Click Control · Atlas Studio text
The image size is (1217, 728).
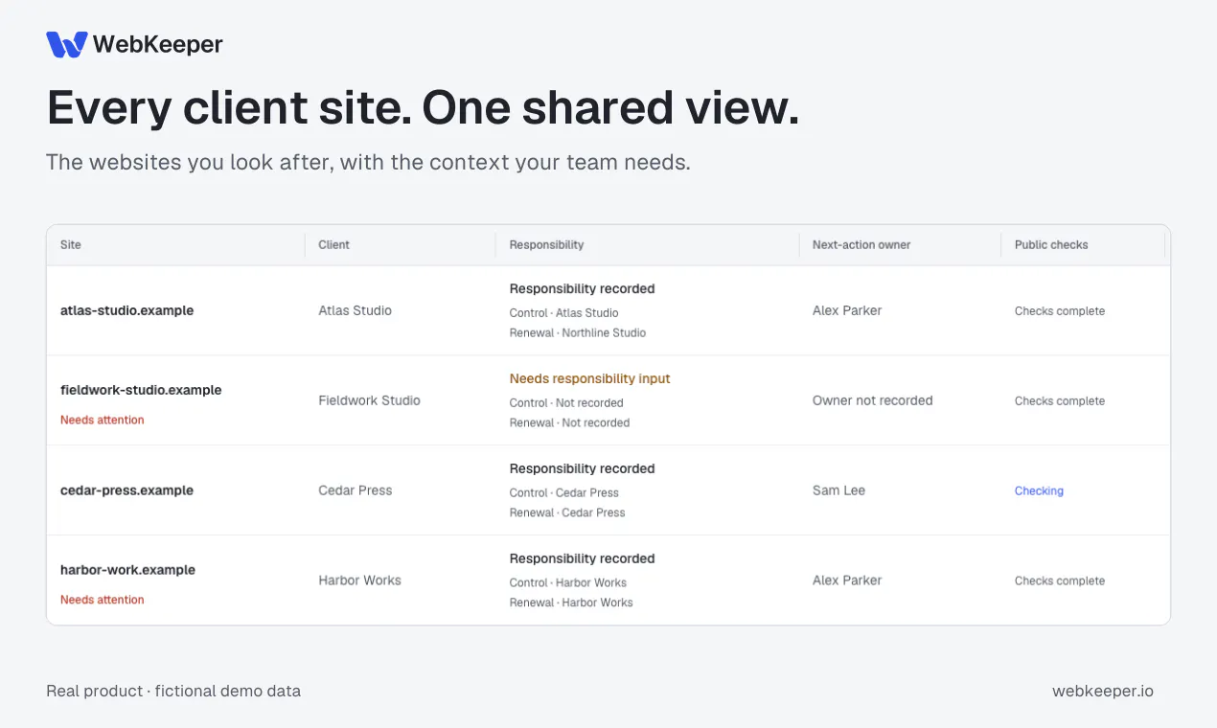564,312
